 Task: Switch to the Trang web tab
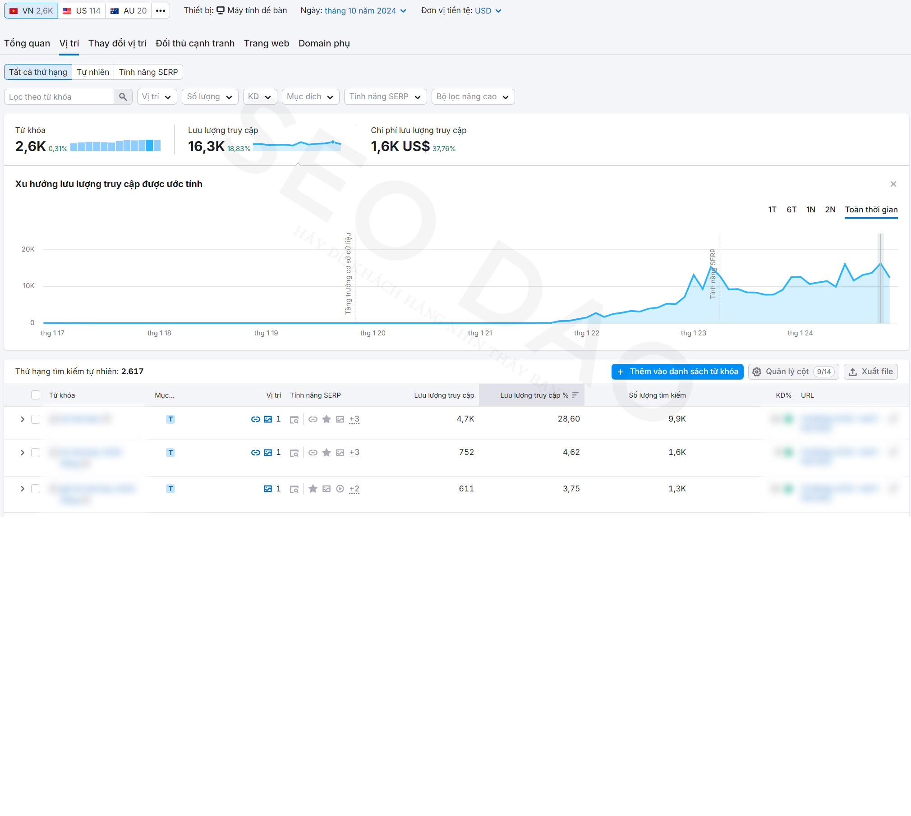click(267, 43)
